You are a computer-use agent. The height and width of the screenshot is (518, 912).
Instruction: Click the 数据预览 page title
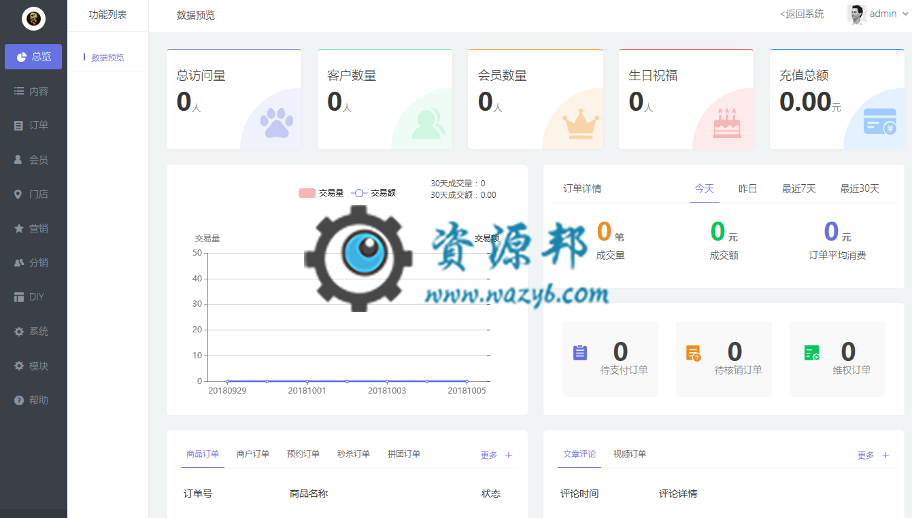(196, 15)
